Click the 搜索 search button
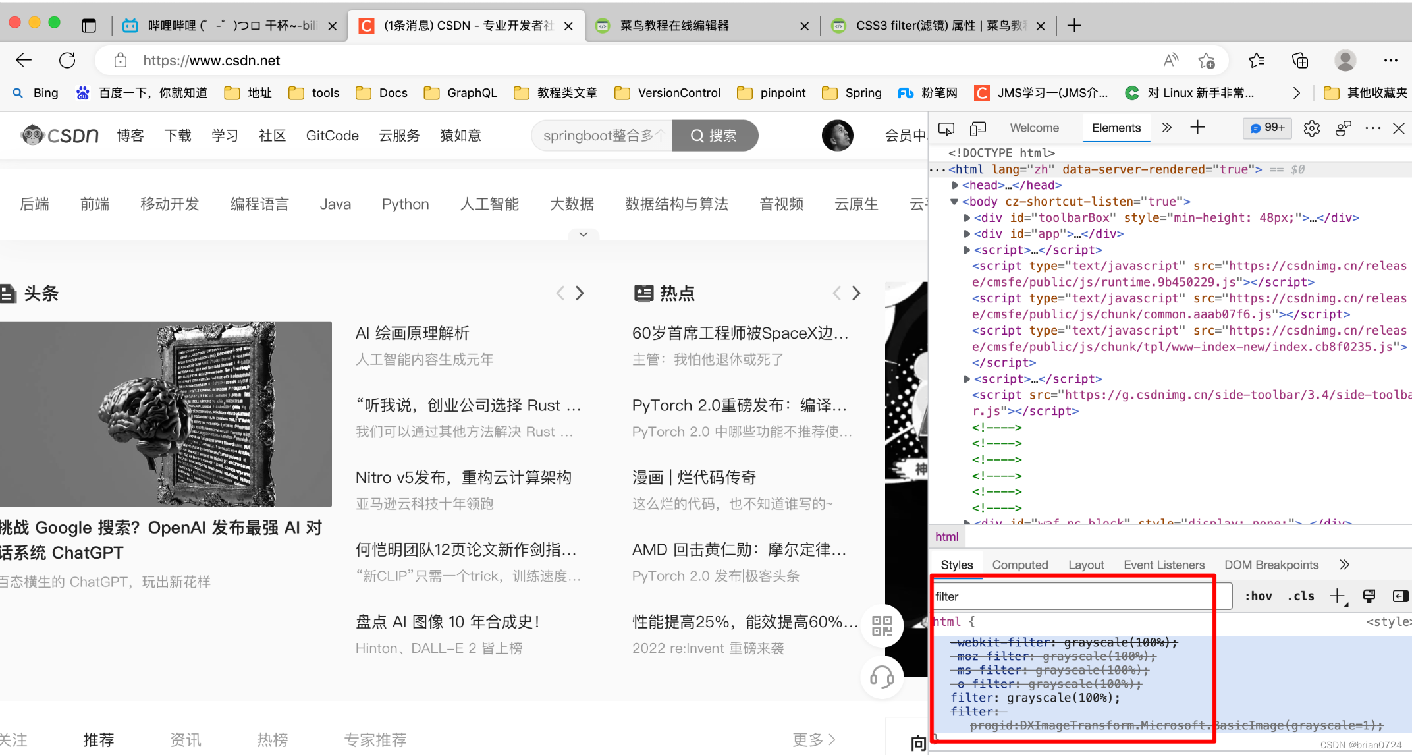 [x=715, y=136]
